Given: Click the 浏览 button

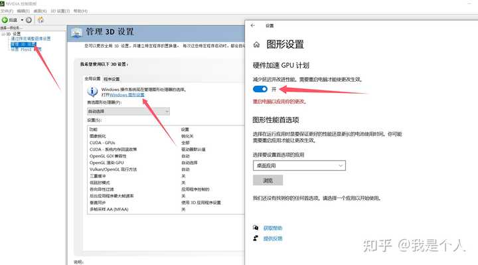Looking at the screenshot, I should point(268,180).
